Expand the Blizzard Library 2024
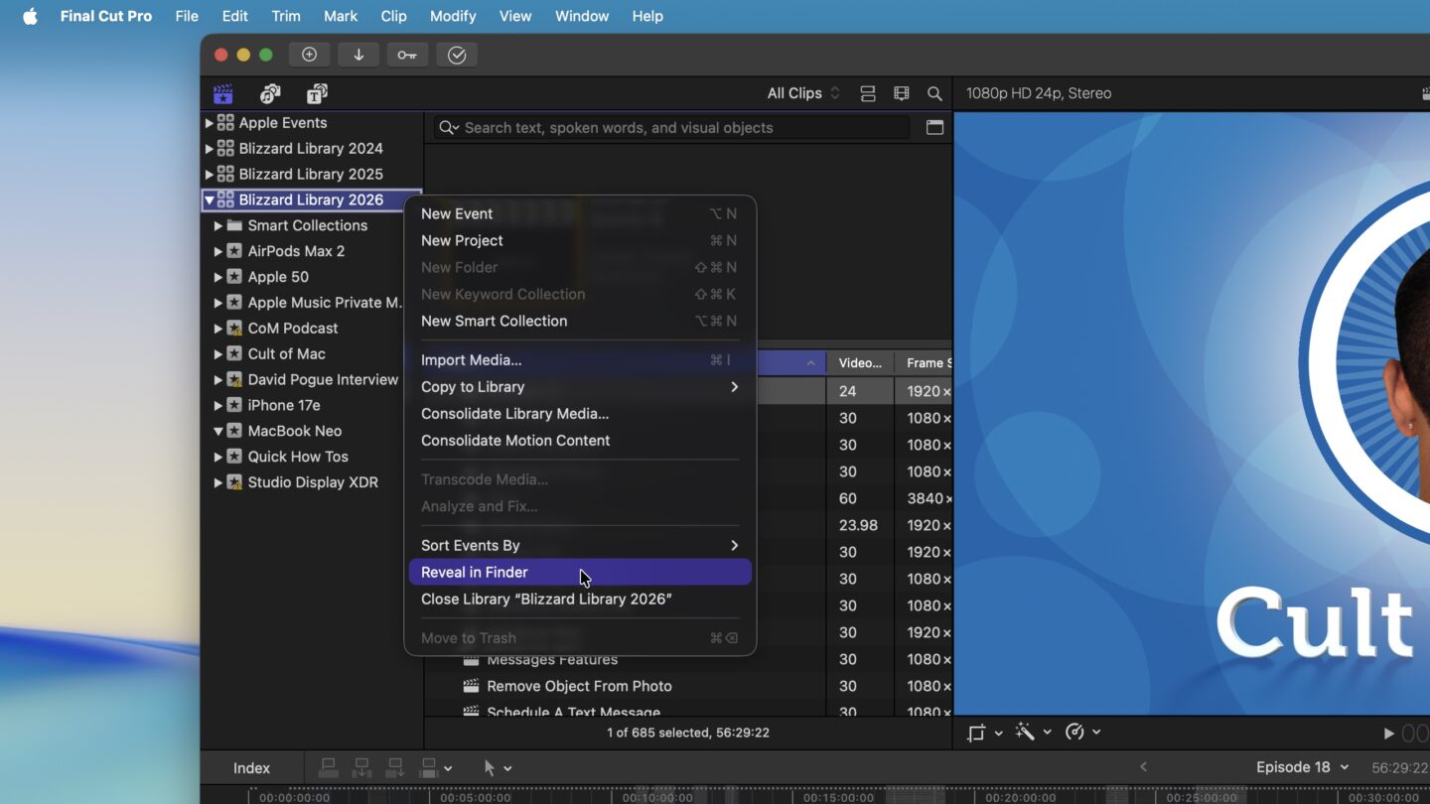This screenshot has height=804, width=1430. (210, 149)
